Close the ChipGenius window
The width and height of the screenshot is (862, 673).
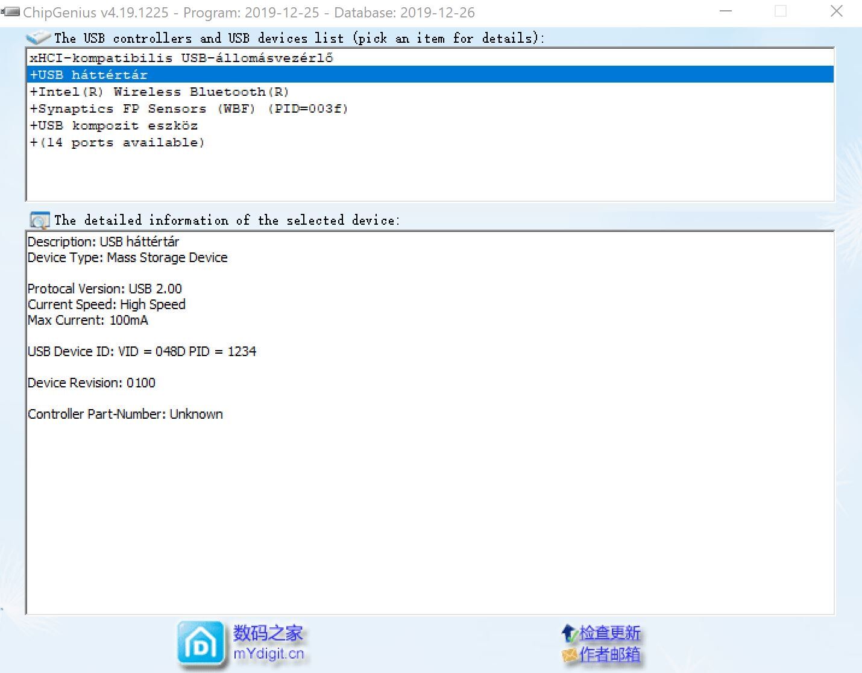(837, 11)
